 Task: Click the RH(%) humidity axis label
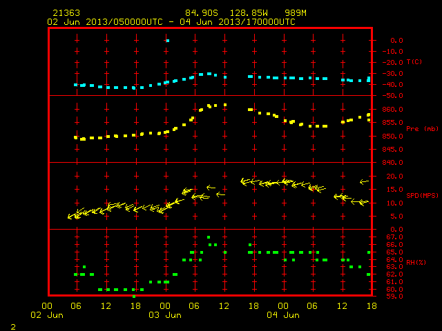point(416,262)
